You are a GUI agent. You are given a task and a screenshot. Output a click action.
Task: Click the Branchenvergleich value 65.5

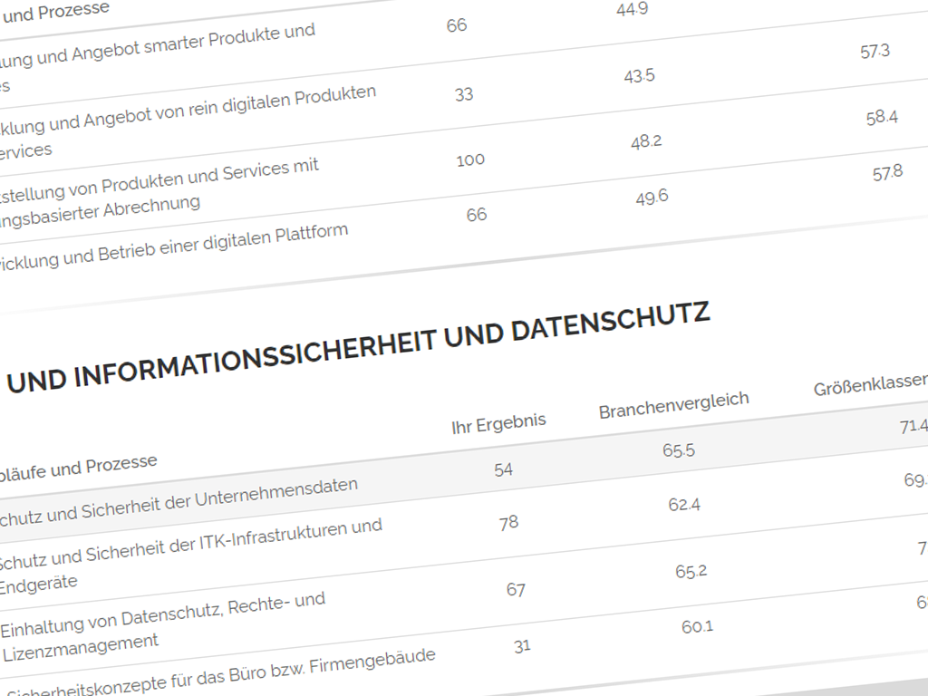[x=678, y=450]
